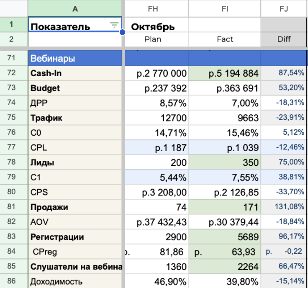Click the 131,08% diff cell
The image size is (308, 288).
(x=284, y=207)
